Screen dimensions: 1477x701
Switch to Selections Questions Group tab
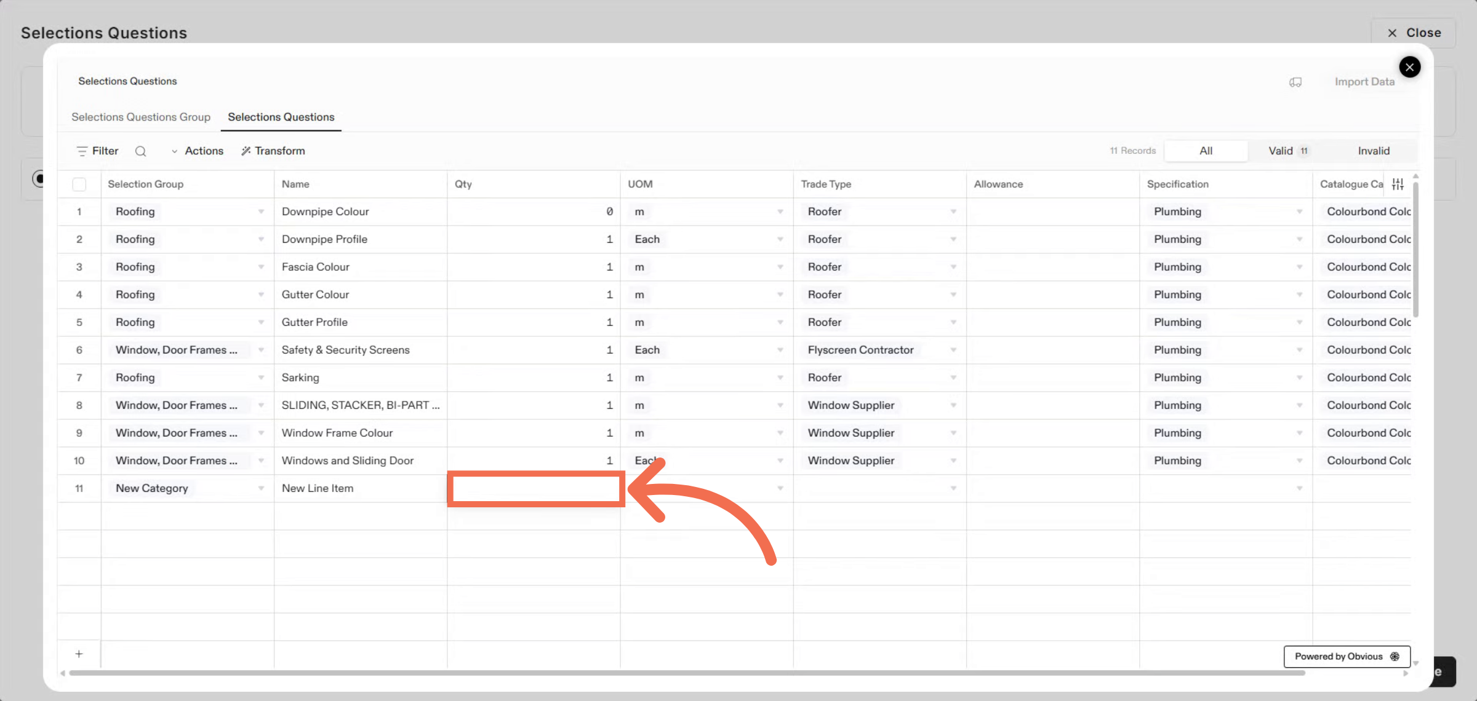click(141, 117)
